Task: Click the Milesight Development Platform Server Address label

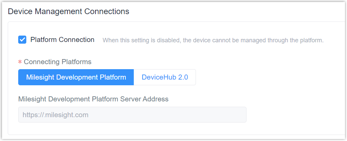Action: (93, 99)
